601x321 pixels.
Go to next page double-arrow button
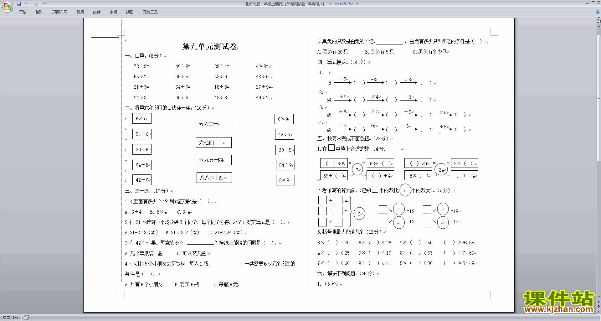click(599, 312)
